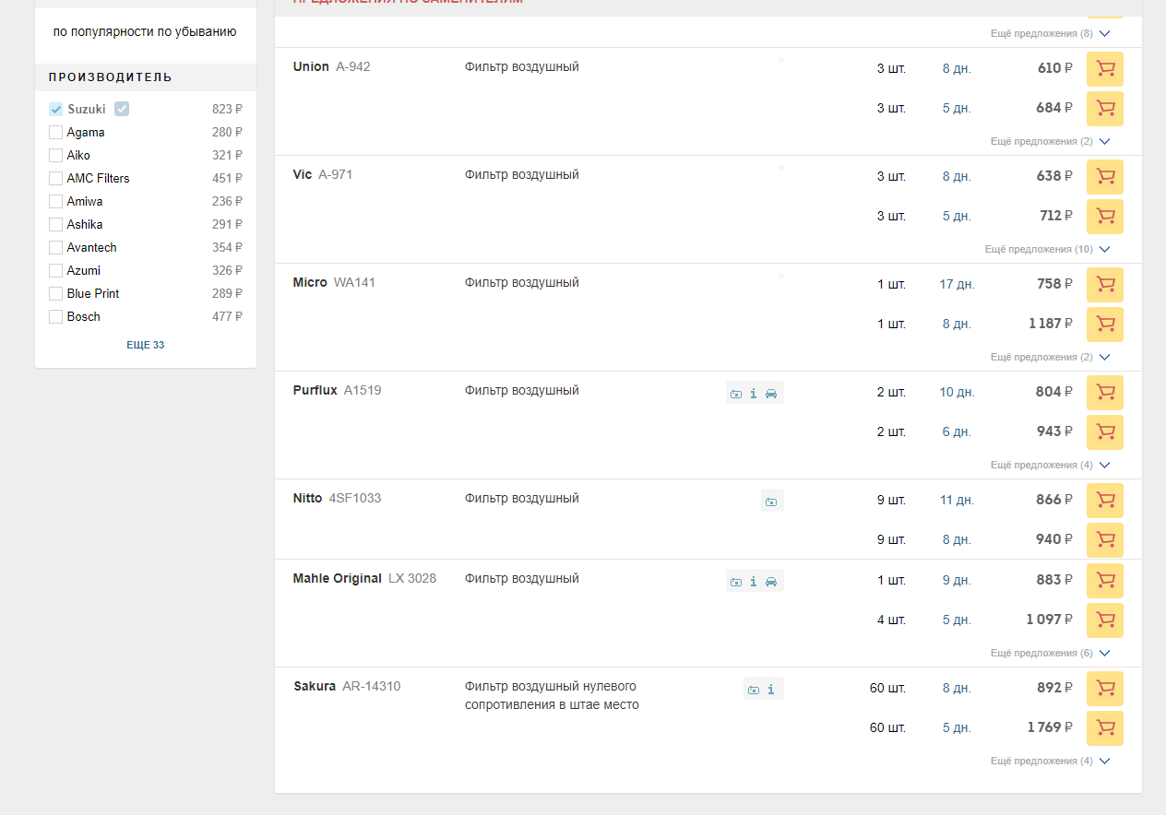
Task: Add Sakura AR-14310 at 1 769 ₽ to cart
Action: click(x=1104, y=728)
